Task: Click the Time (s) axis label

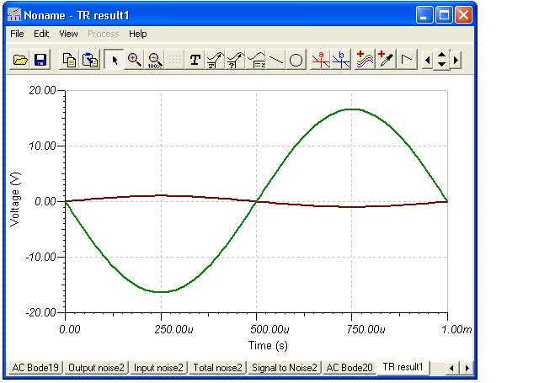Action: click(268, 345)
